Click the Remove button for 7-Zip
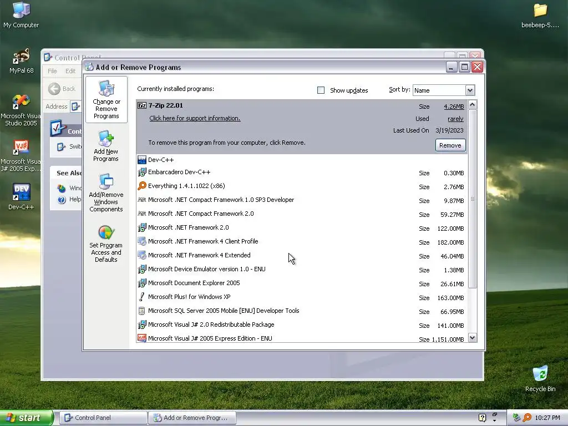 coord(450,145)
